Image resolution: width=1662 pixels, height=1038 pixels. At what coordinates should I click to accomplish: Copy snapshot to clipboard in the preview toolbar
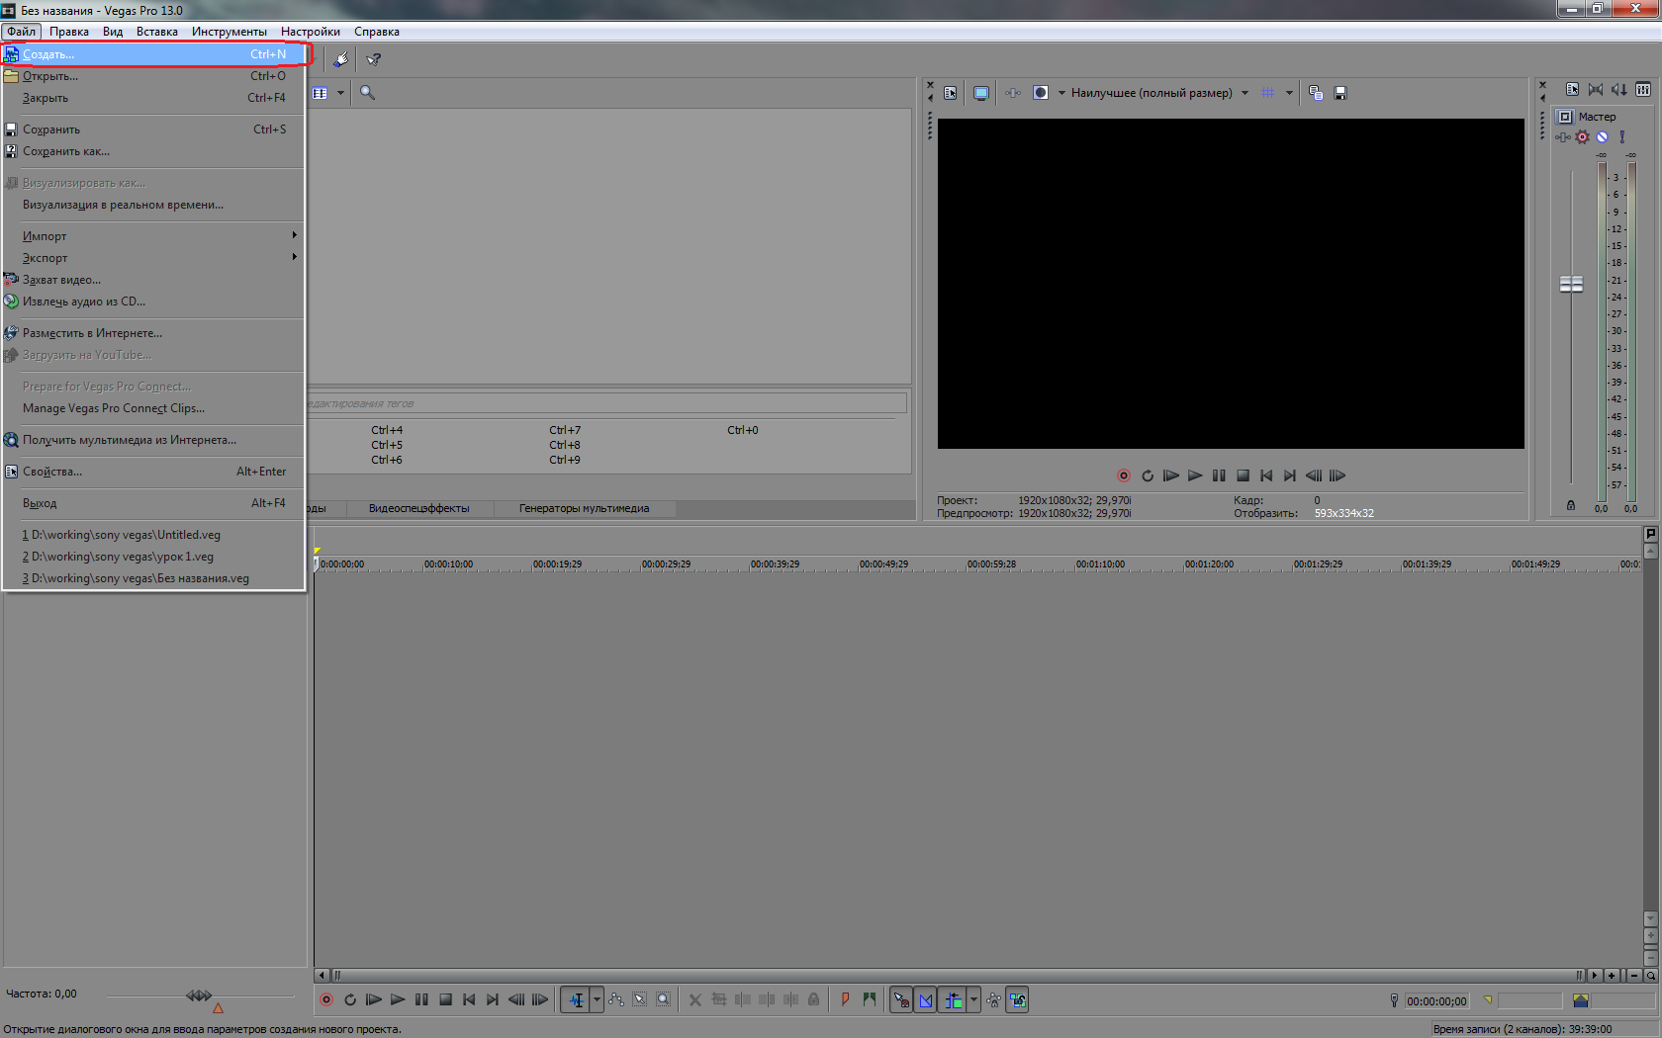1316,93
